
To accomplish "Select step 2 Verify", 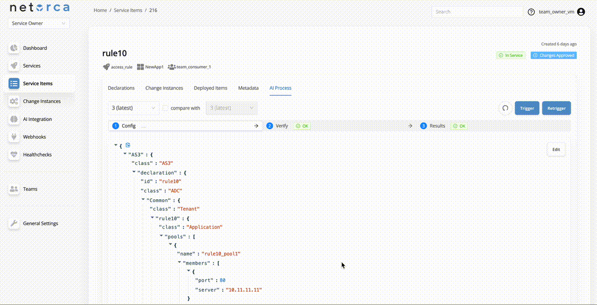I will [x=339, y=126].
